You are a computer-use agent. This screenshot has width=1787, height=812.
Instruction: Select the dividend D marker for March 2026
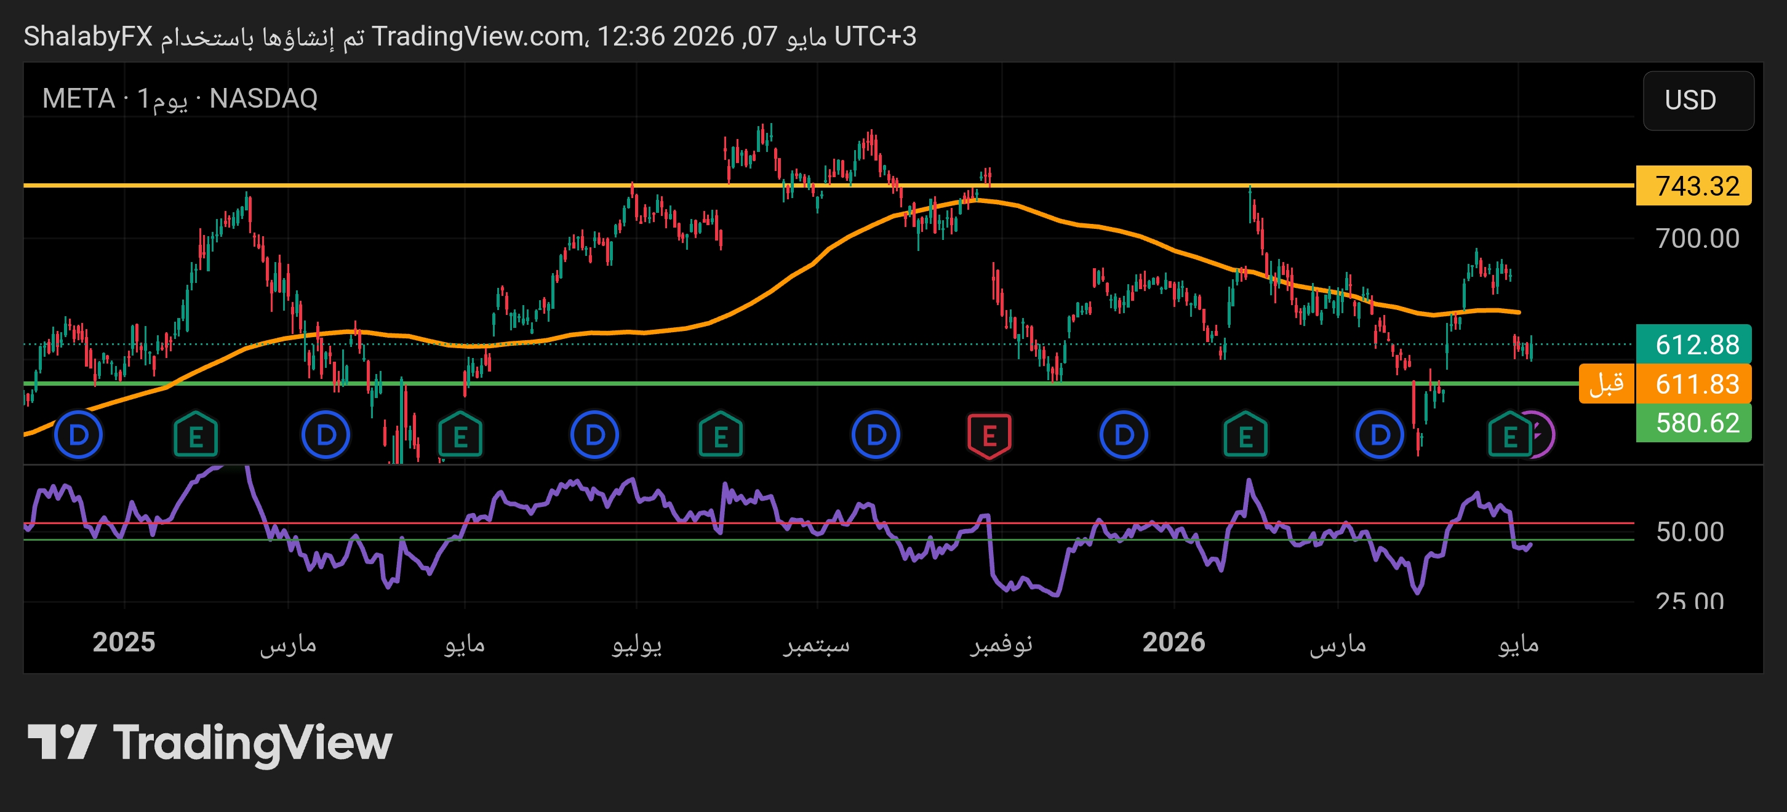tap(1380, 436)
